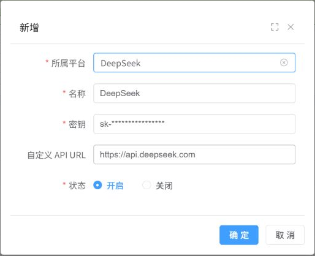This screenshot has width=315, height=256.
Task: Cancel with the 取消 button
Action: tap(285, 235)
